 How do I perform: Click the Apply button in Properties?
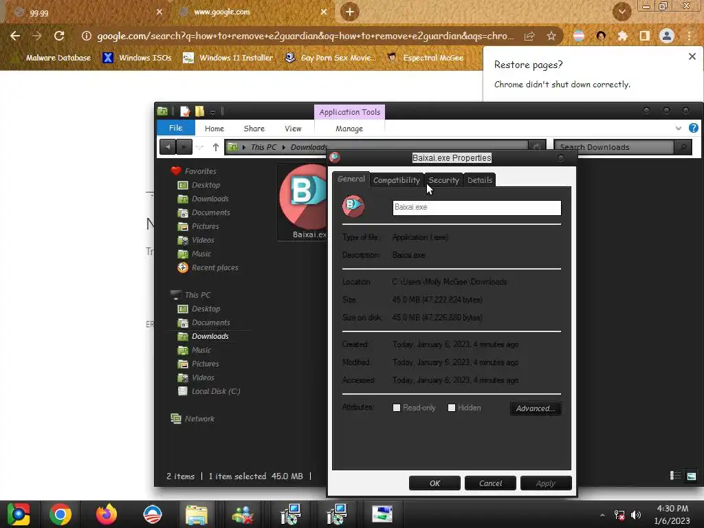546,483
